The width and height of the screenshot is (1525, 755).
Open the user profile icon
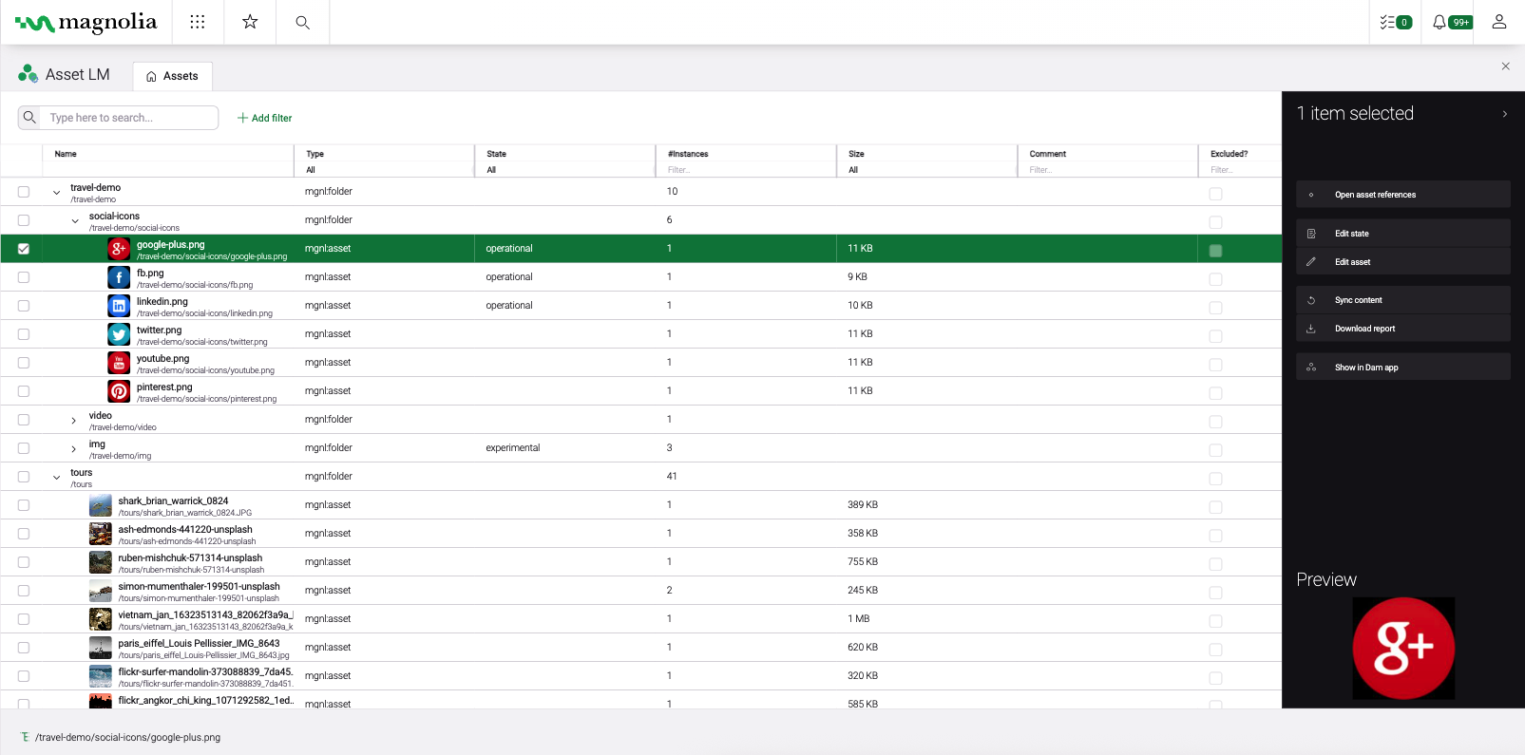(1498, 22)
